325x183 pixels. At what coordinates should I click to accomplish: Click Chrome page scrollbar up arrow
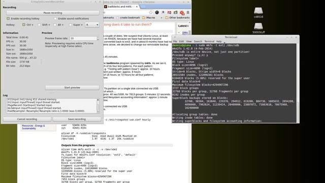tap(189, 22)
